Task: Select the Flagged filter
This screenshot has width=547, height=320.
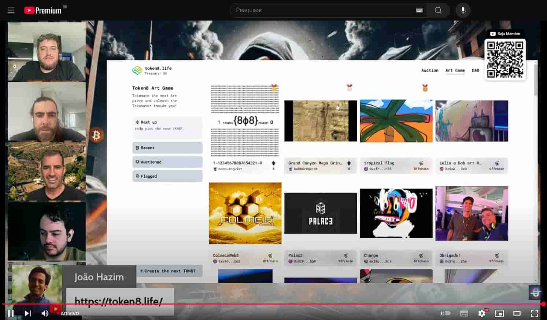Action: pos(167,176)
